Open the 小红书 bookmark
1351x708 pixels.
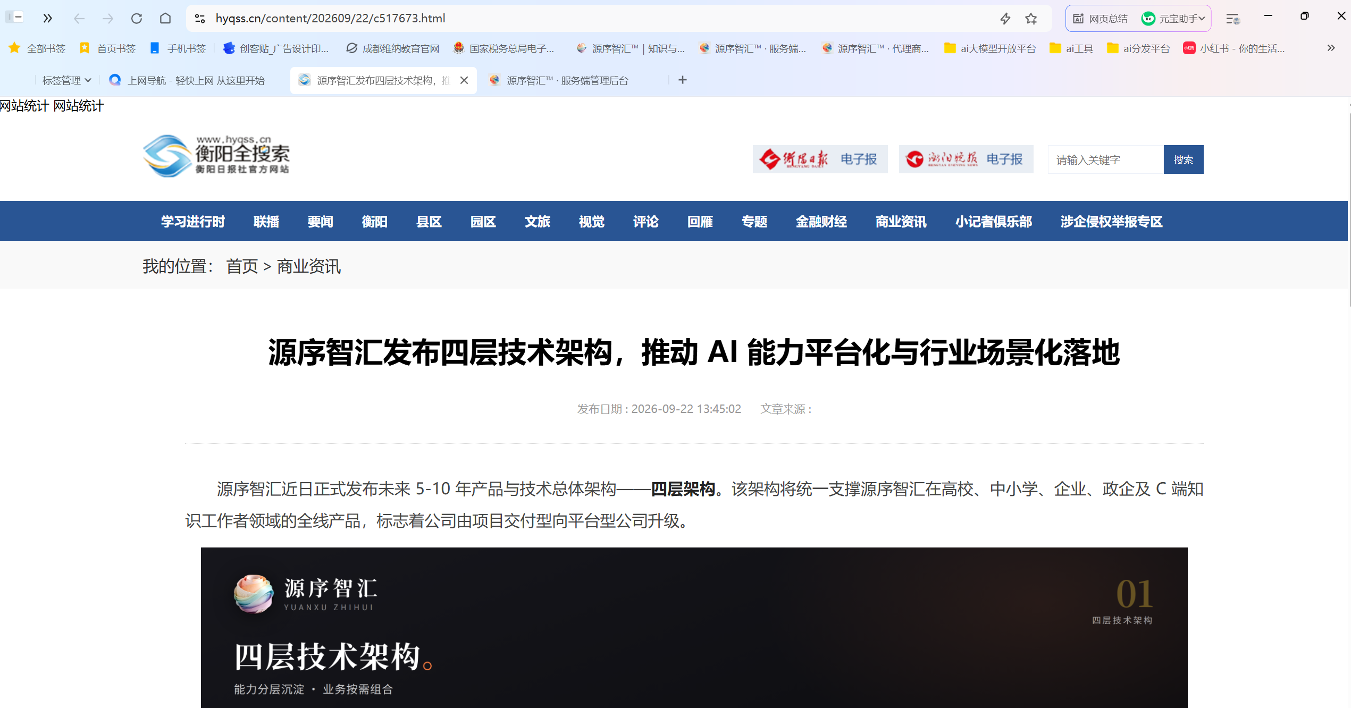click(x=1234, y=48)
